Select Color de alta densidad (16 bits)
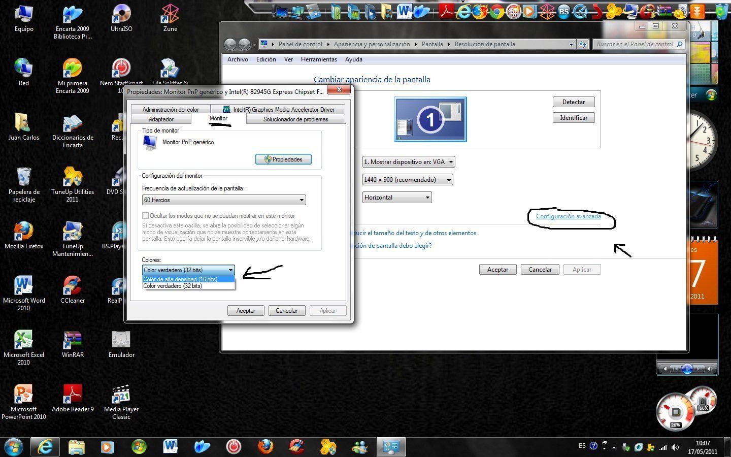The height and width of the screenshot is (457, 731). [x=188, y=279]
